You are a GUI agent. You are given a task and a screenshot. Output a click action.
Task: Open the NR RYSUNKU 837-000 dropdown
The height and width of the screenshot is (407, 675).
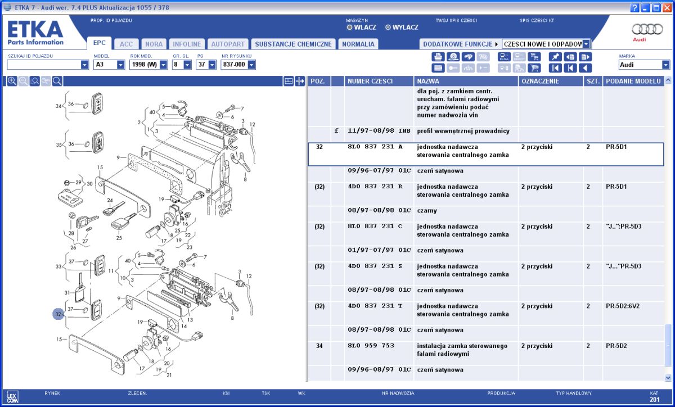[251, 65]
